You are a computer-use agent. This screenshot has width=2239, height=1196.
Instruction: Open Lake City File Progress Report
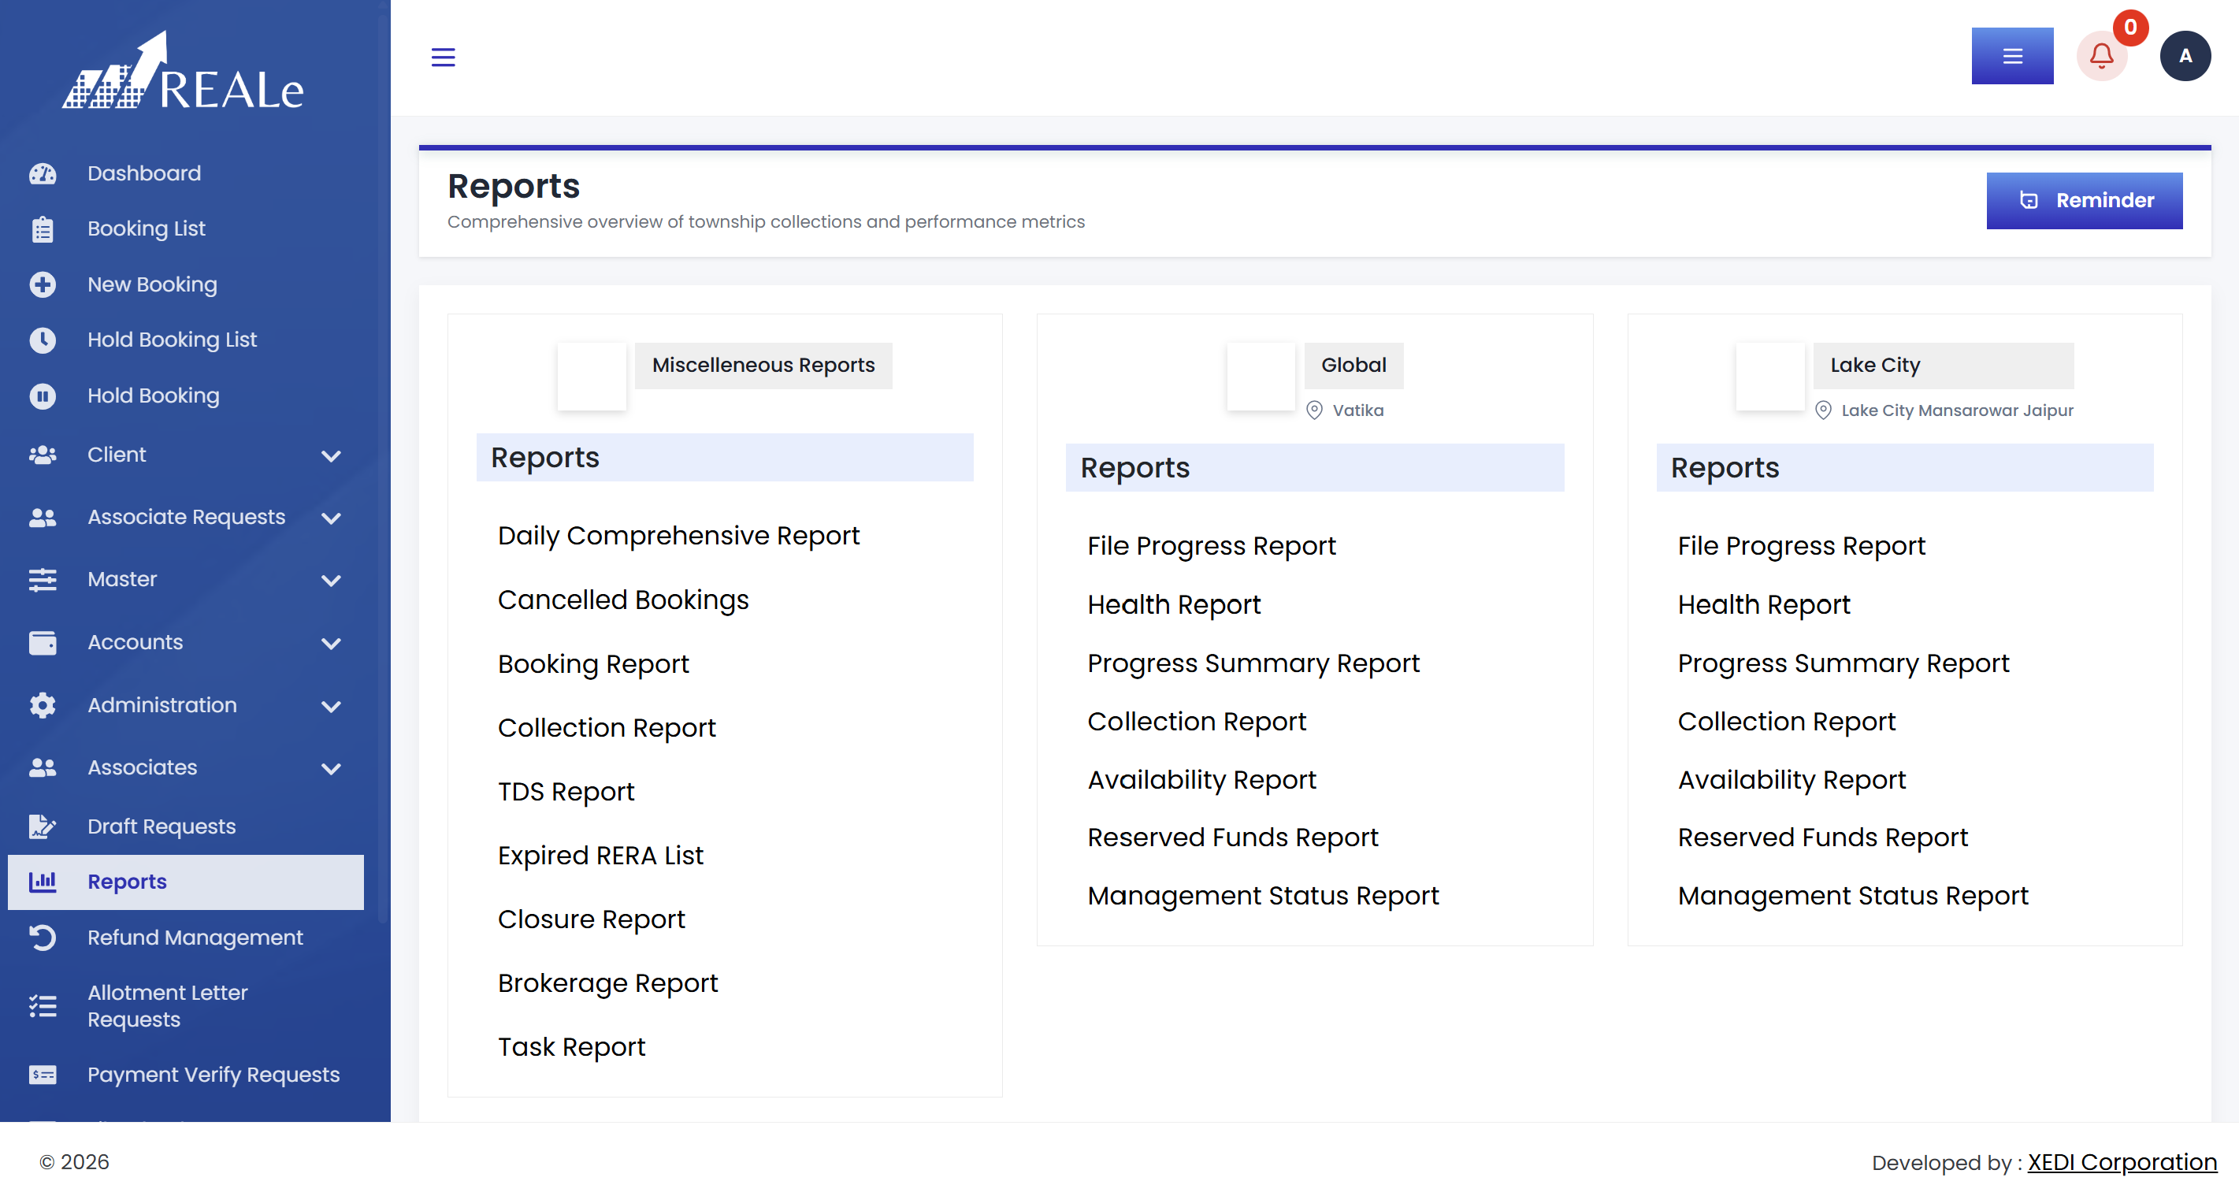point(1801,547)
